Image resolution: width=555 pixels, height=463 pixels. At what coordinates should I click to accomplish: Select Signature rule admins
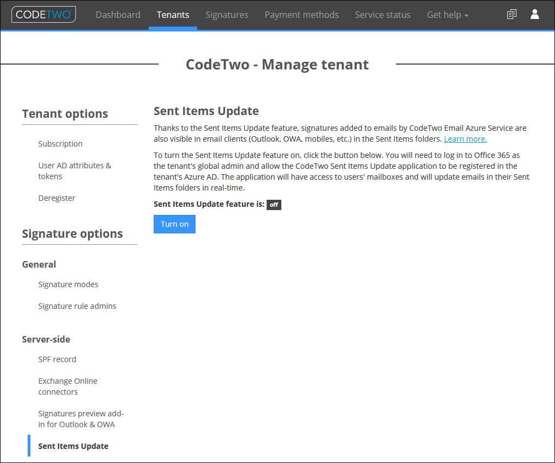click(77, 306)
